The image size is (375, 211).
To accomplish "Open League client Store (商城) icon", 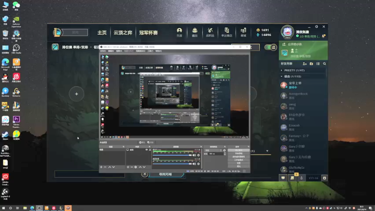I will pyautogui.click(x=243, y=32).
